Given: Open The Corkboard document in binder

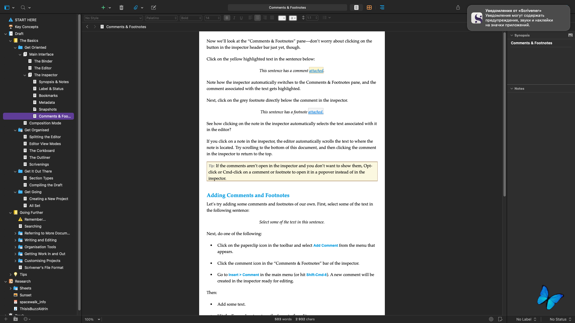Looking at the screenshot, I should pyautogui.click(x=42, y=151).
